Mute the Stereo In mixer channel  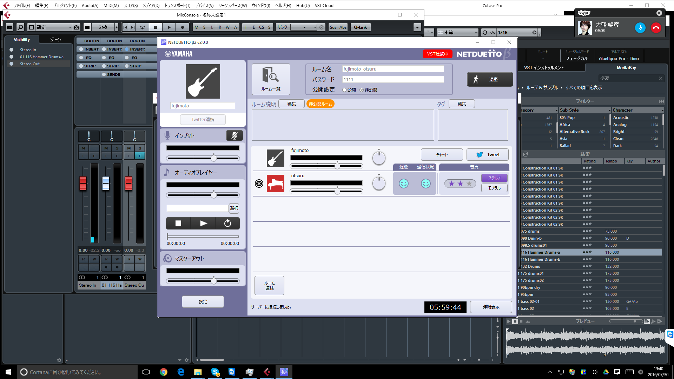coord(83,148)
